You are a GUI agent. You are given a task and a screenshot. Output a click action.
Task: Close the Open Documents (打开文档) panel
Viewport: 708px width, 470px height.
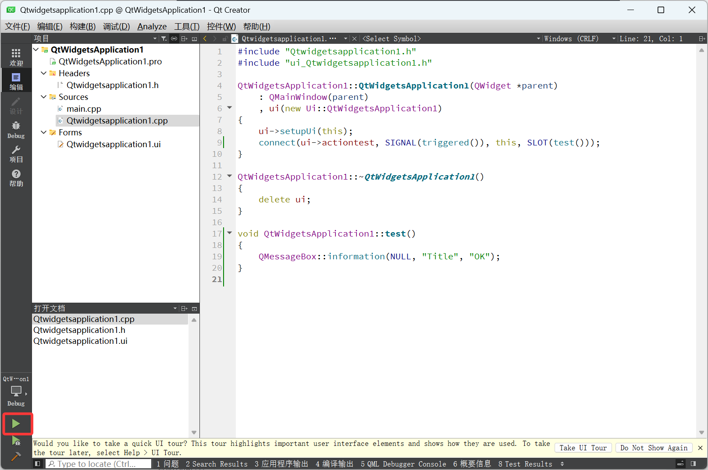pos(195,308)
